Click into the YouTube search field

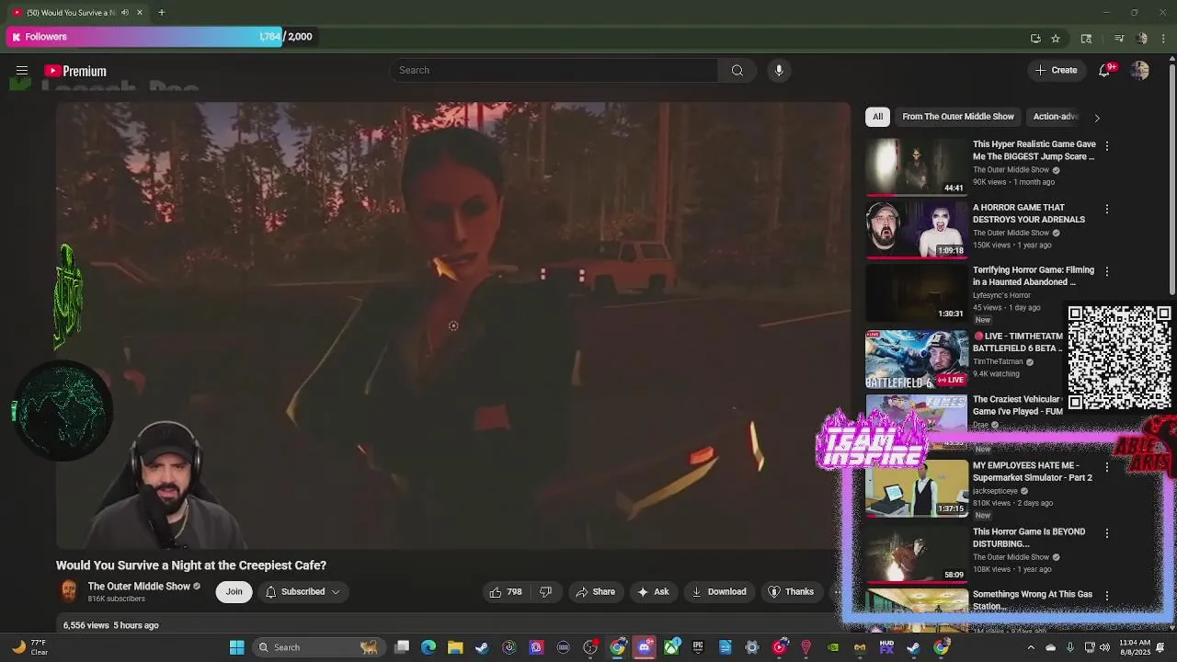point(554,71)
